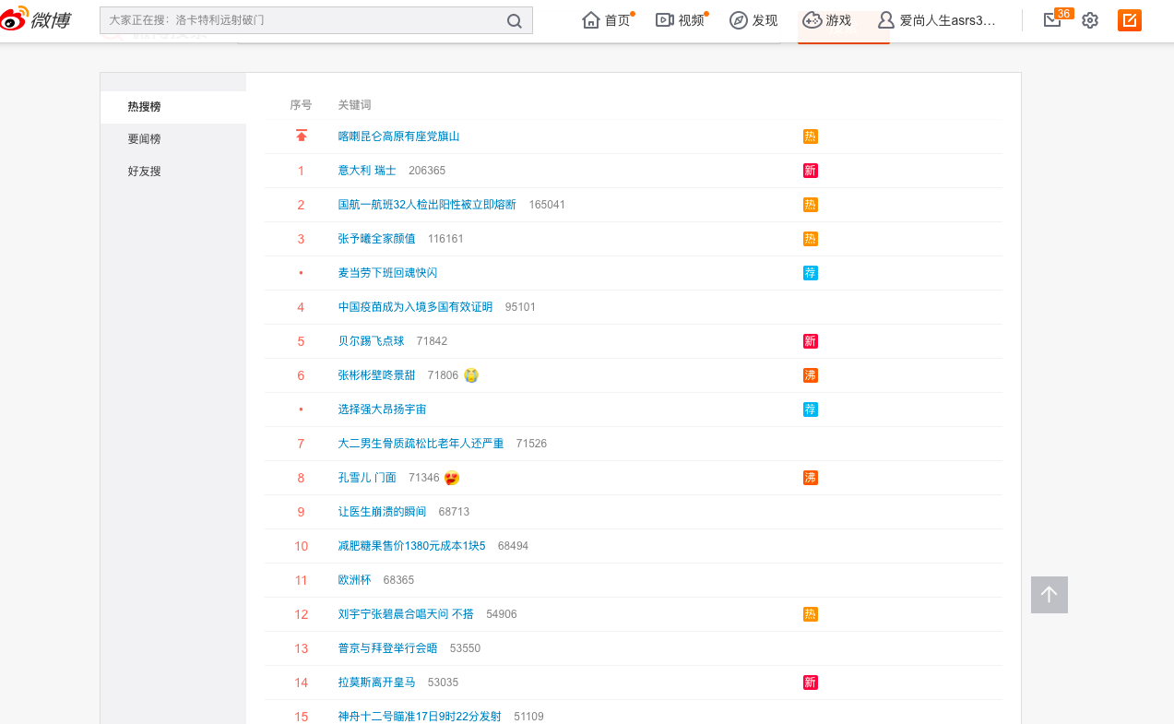Viewport: 1174px width, 724px height.
Task: Open the settings gear icon
Action: click(x=1090, y=20)
